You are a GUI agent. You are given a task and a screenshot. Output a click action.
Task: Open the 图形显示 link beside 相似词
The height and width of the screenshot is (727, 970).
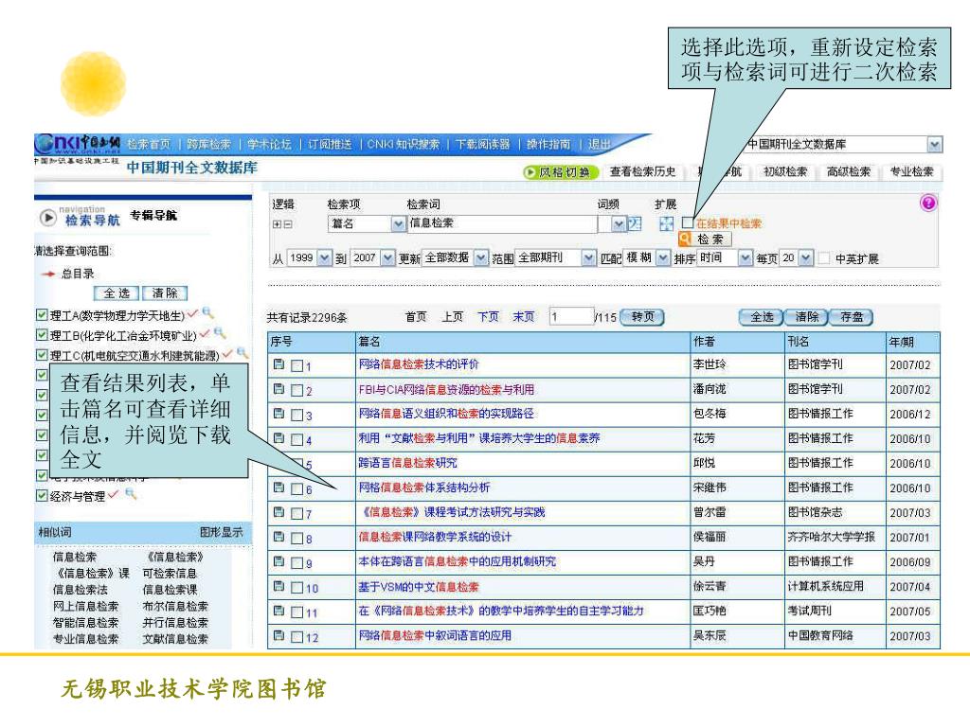click(221, 532)
